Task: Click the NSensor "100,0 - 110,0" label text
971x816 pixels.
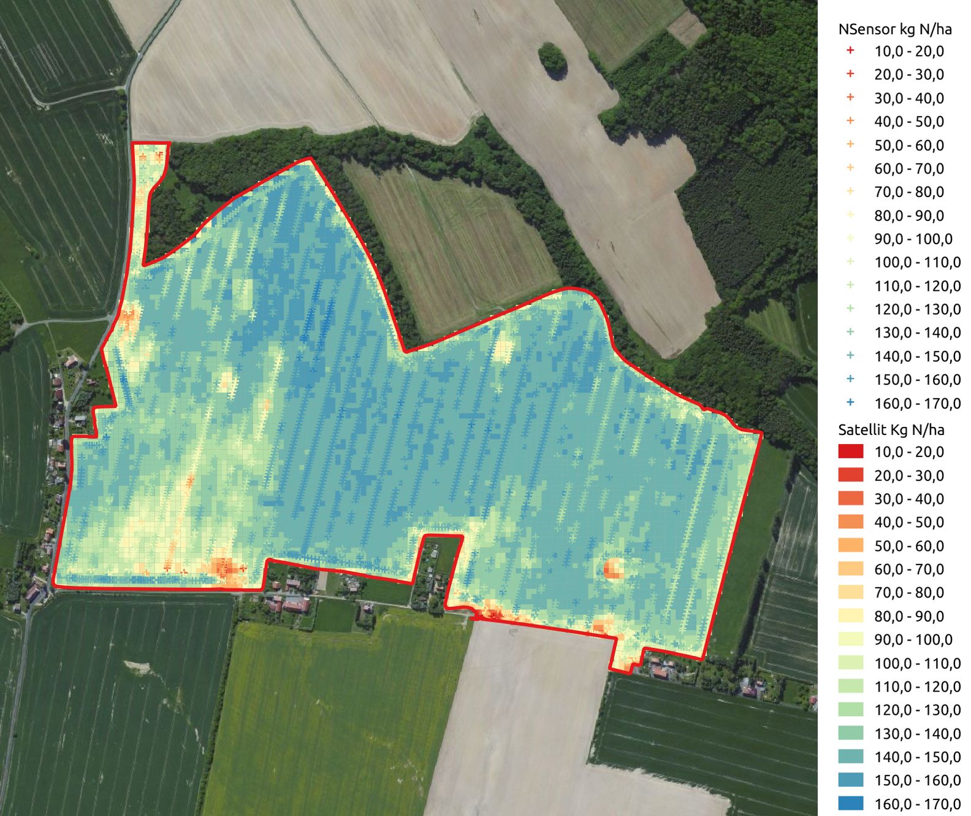Action: point(917,262)
